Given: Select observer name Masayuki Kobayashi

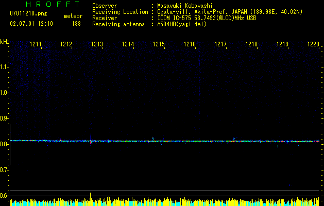Looking at the screenshot, I should pyautogui.click(x=185, y=6).
